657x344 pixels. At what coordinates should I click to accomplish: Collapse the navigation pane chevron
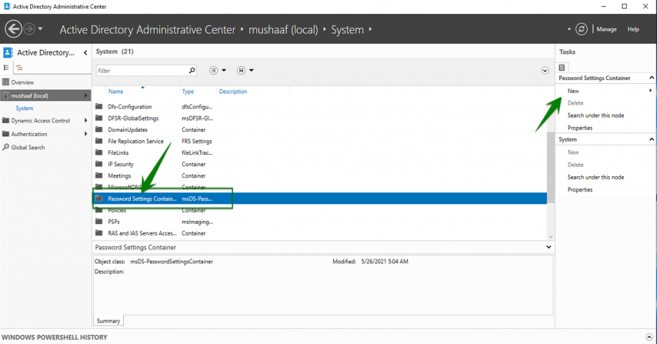pyautogui.click(x=85, y=53)
